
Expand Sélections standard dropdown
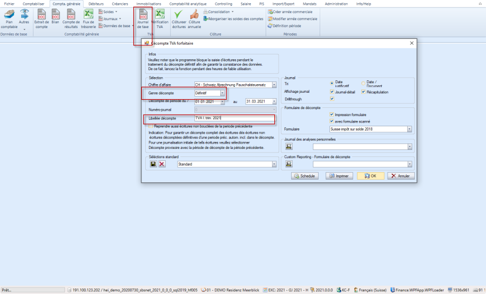[x=274, y=165]
